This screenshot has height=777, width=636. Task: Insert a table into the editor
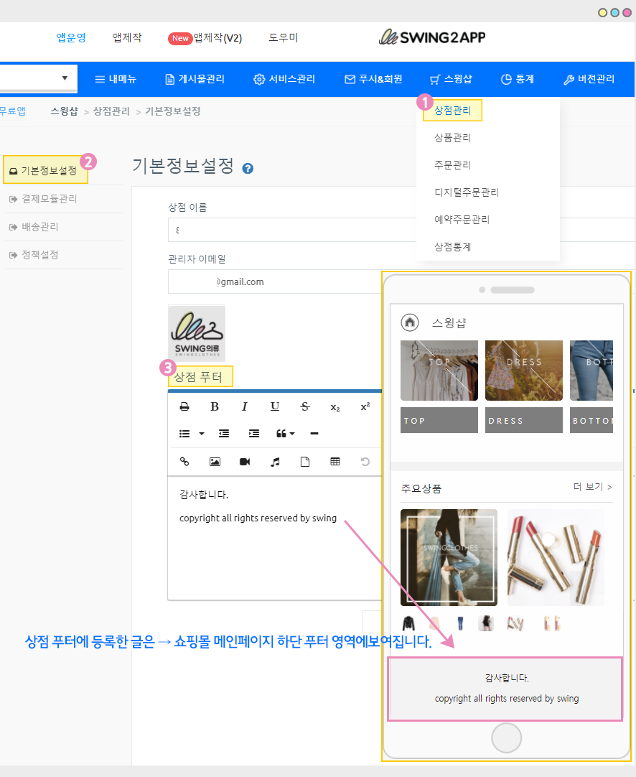click(x=335, y=462)
